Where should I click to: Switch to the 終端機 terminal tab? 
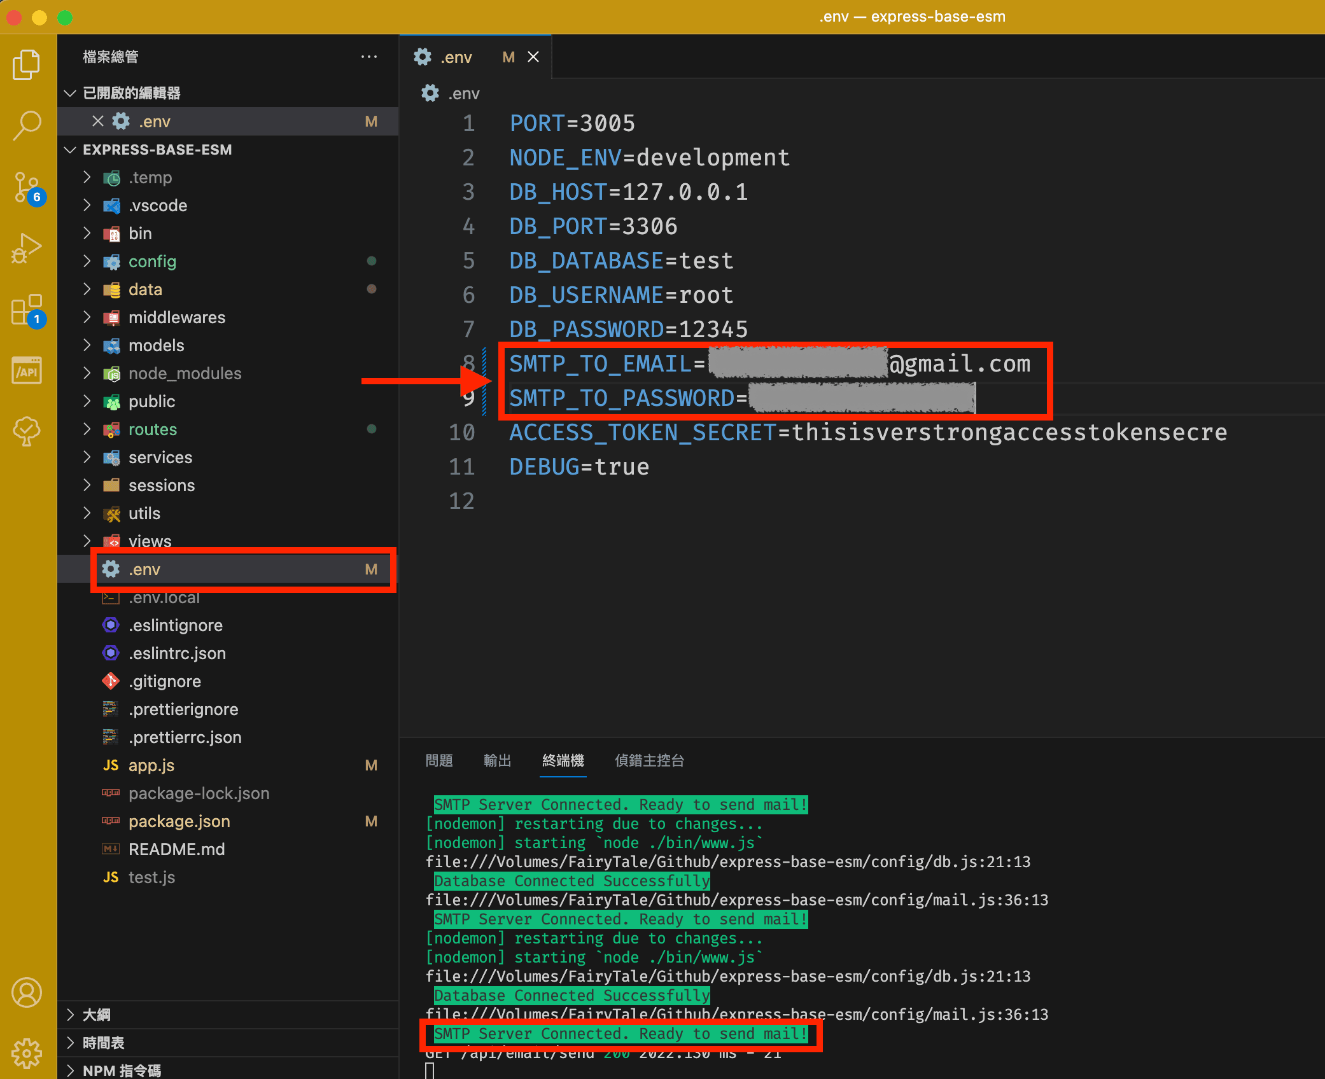(x=563, y=760)
